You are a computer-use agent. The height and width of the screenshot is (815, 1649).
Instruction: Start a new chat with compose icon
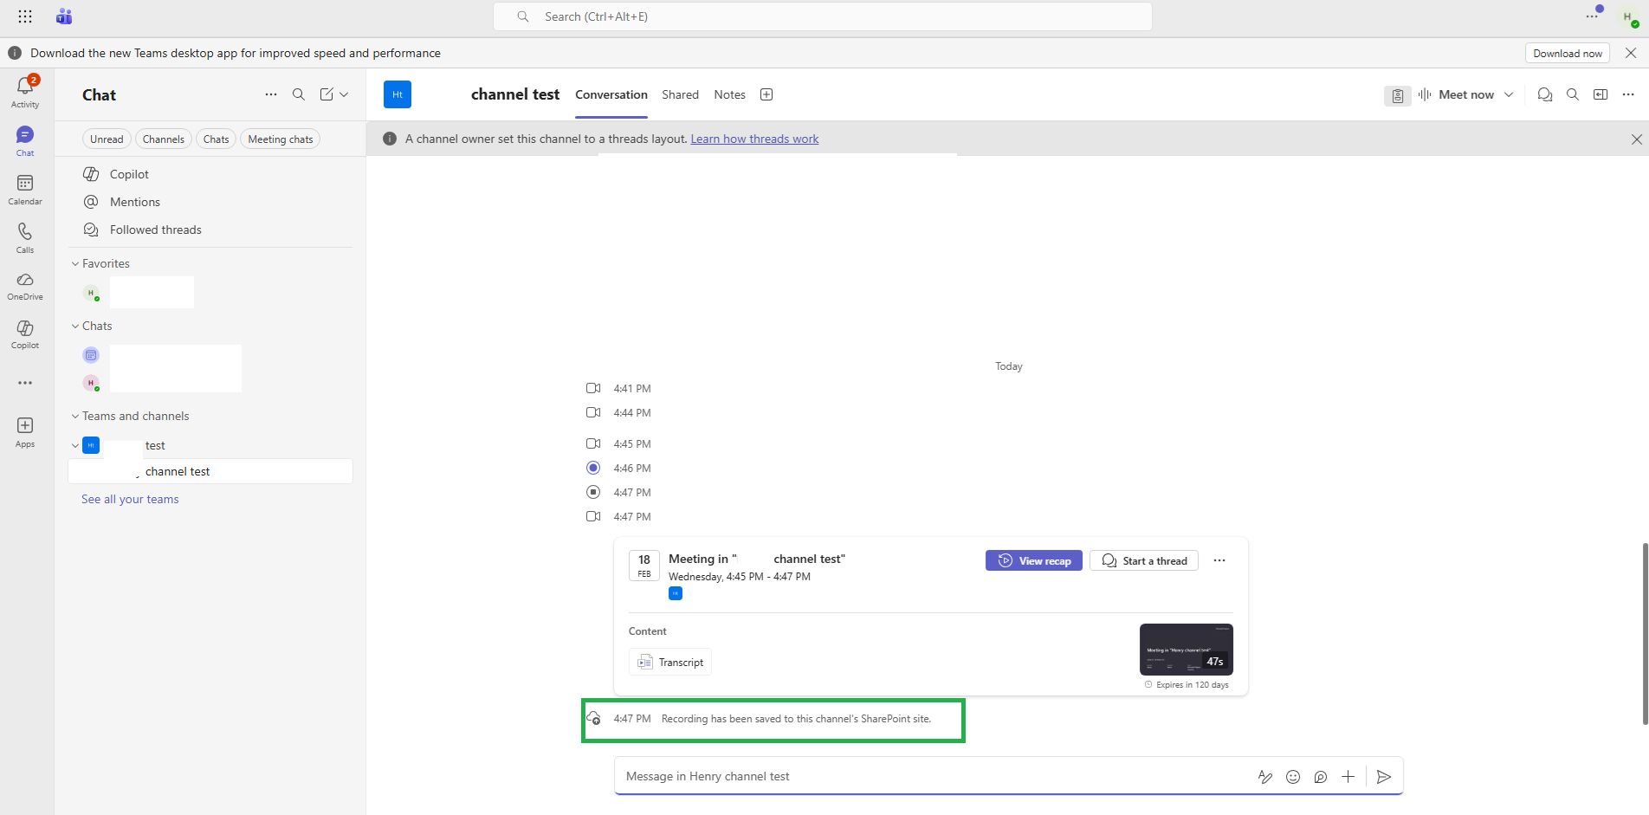click(x=327, y=94)
